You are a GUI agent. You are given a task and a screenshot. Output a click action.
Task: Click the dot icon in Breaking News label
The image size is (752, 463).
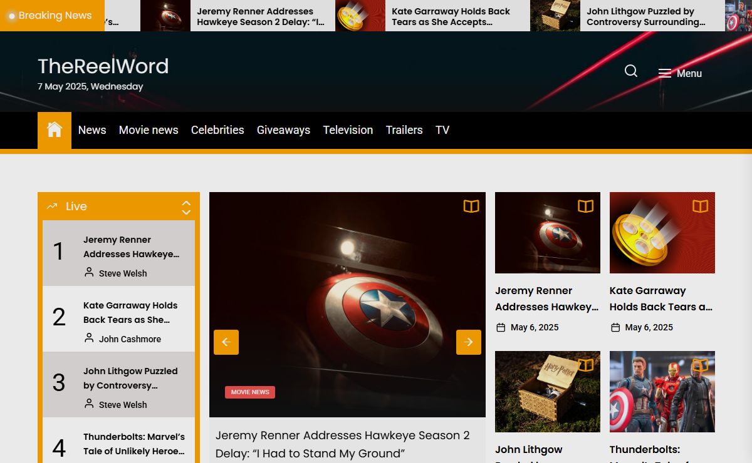click(x=11, y=16)
